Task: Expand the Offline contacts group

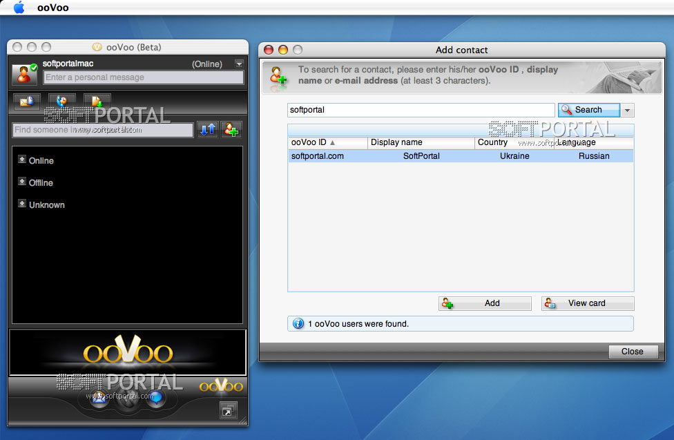Action: pyautogui.click(x=22, y=182)
